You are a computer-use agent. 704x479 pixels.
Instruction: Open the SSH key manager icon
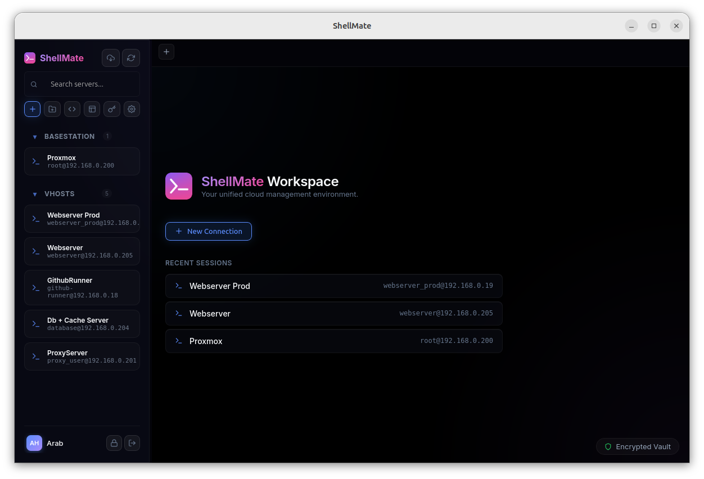112,109
